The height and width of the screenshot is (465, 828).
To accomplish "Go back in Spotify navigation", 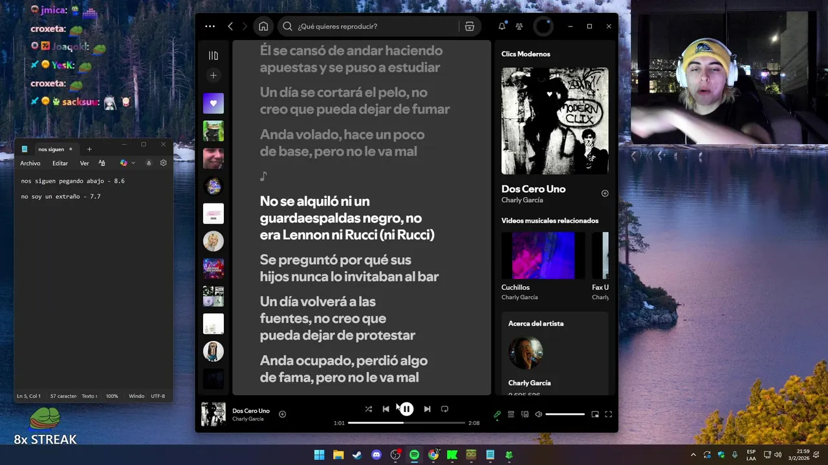I will click(230, 26).
